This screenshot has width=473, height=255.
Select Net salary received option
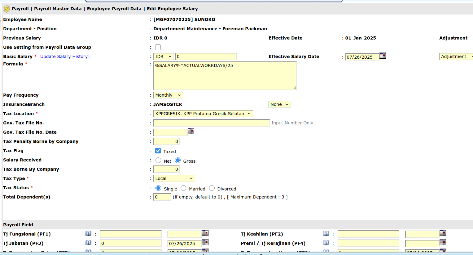coord(158,161)
